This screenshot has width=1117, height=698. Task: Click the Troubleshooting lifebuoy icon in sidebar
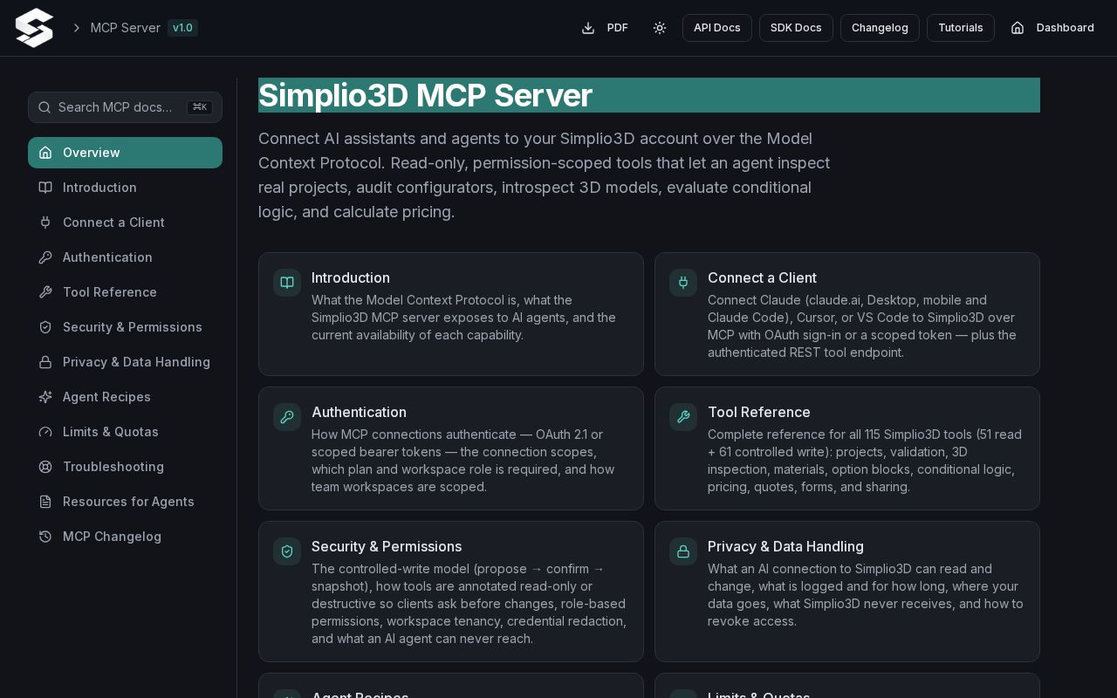(45, 467)
